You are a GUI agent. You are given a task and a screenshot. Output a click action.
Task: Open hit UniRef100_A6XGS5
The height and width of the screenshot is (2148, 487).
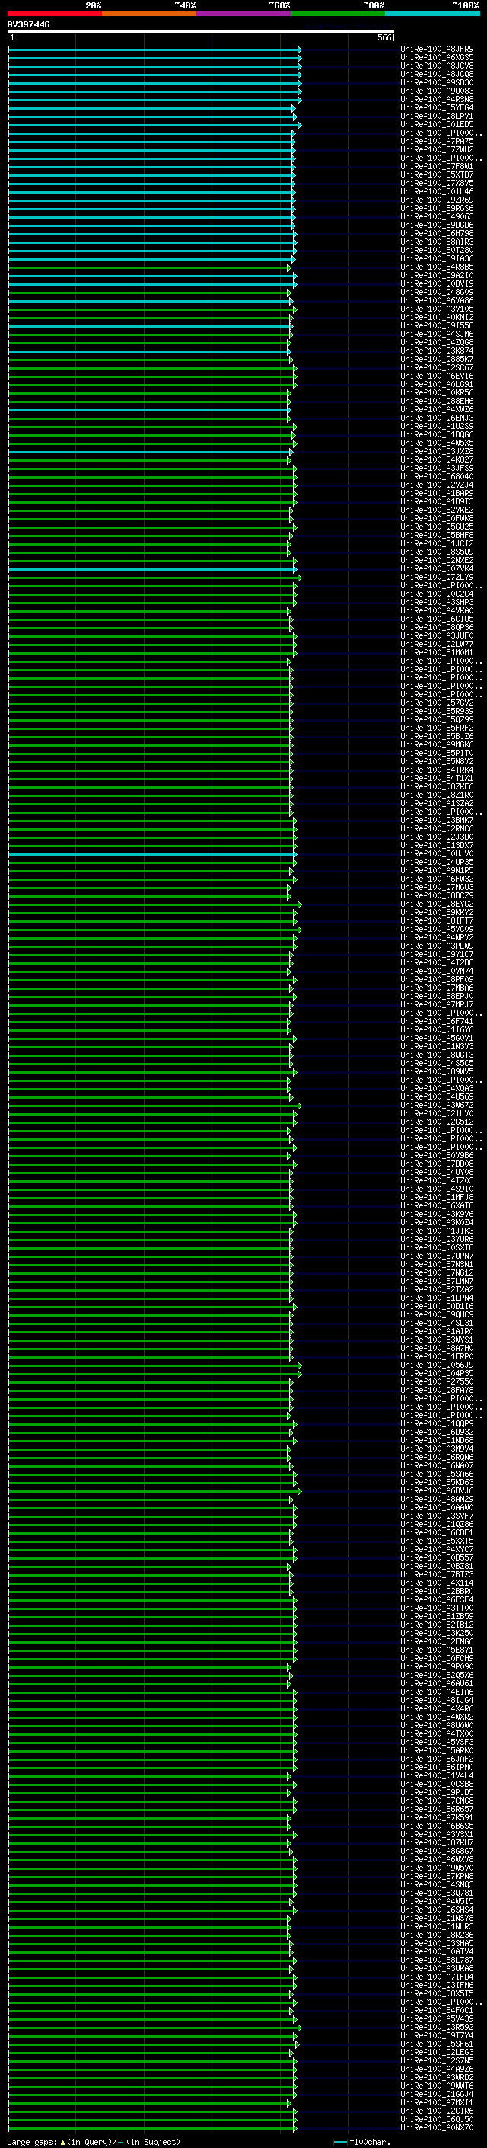tap(437, 58)
